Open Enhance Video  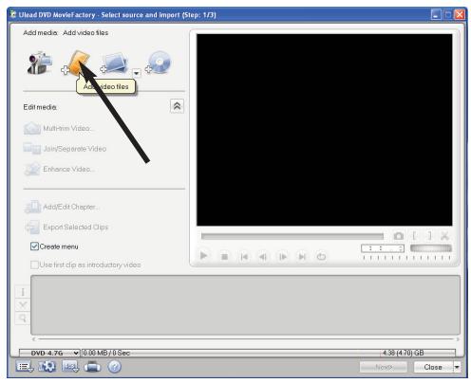pos(60,169)
